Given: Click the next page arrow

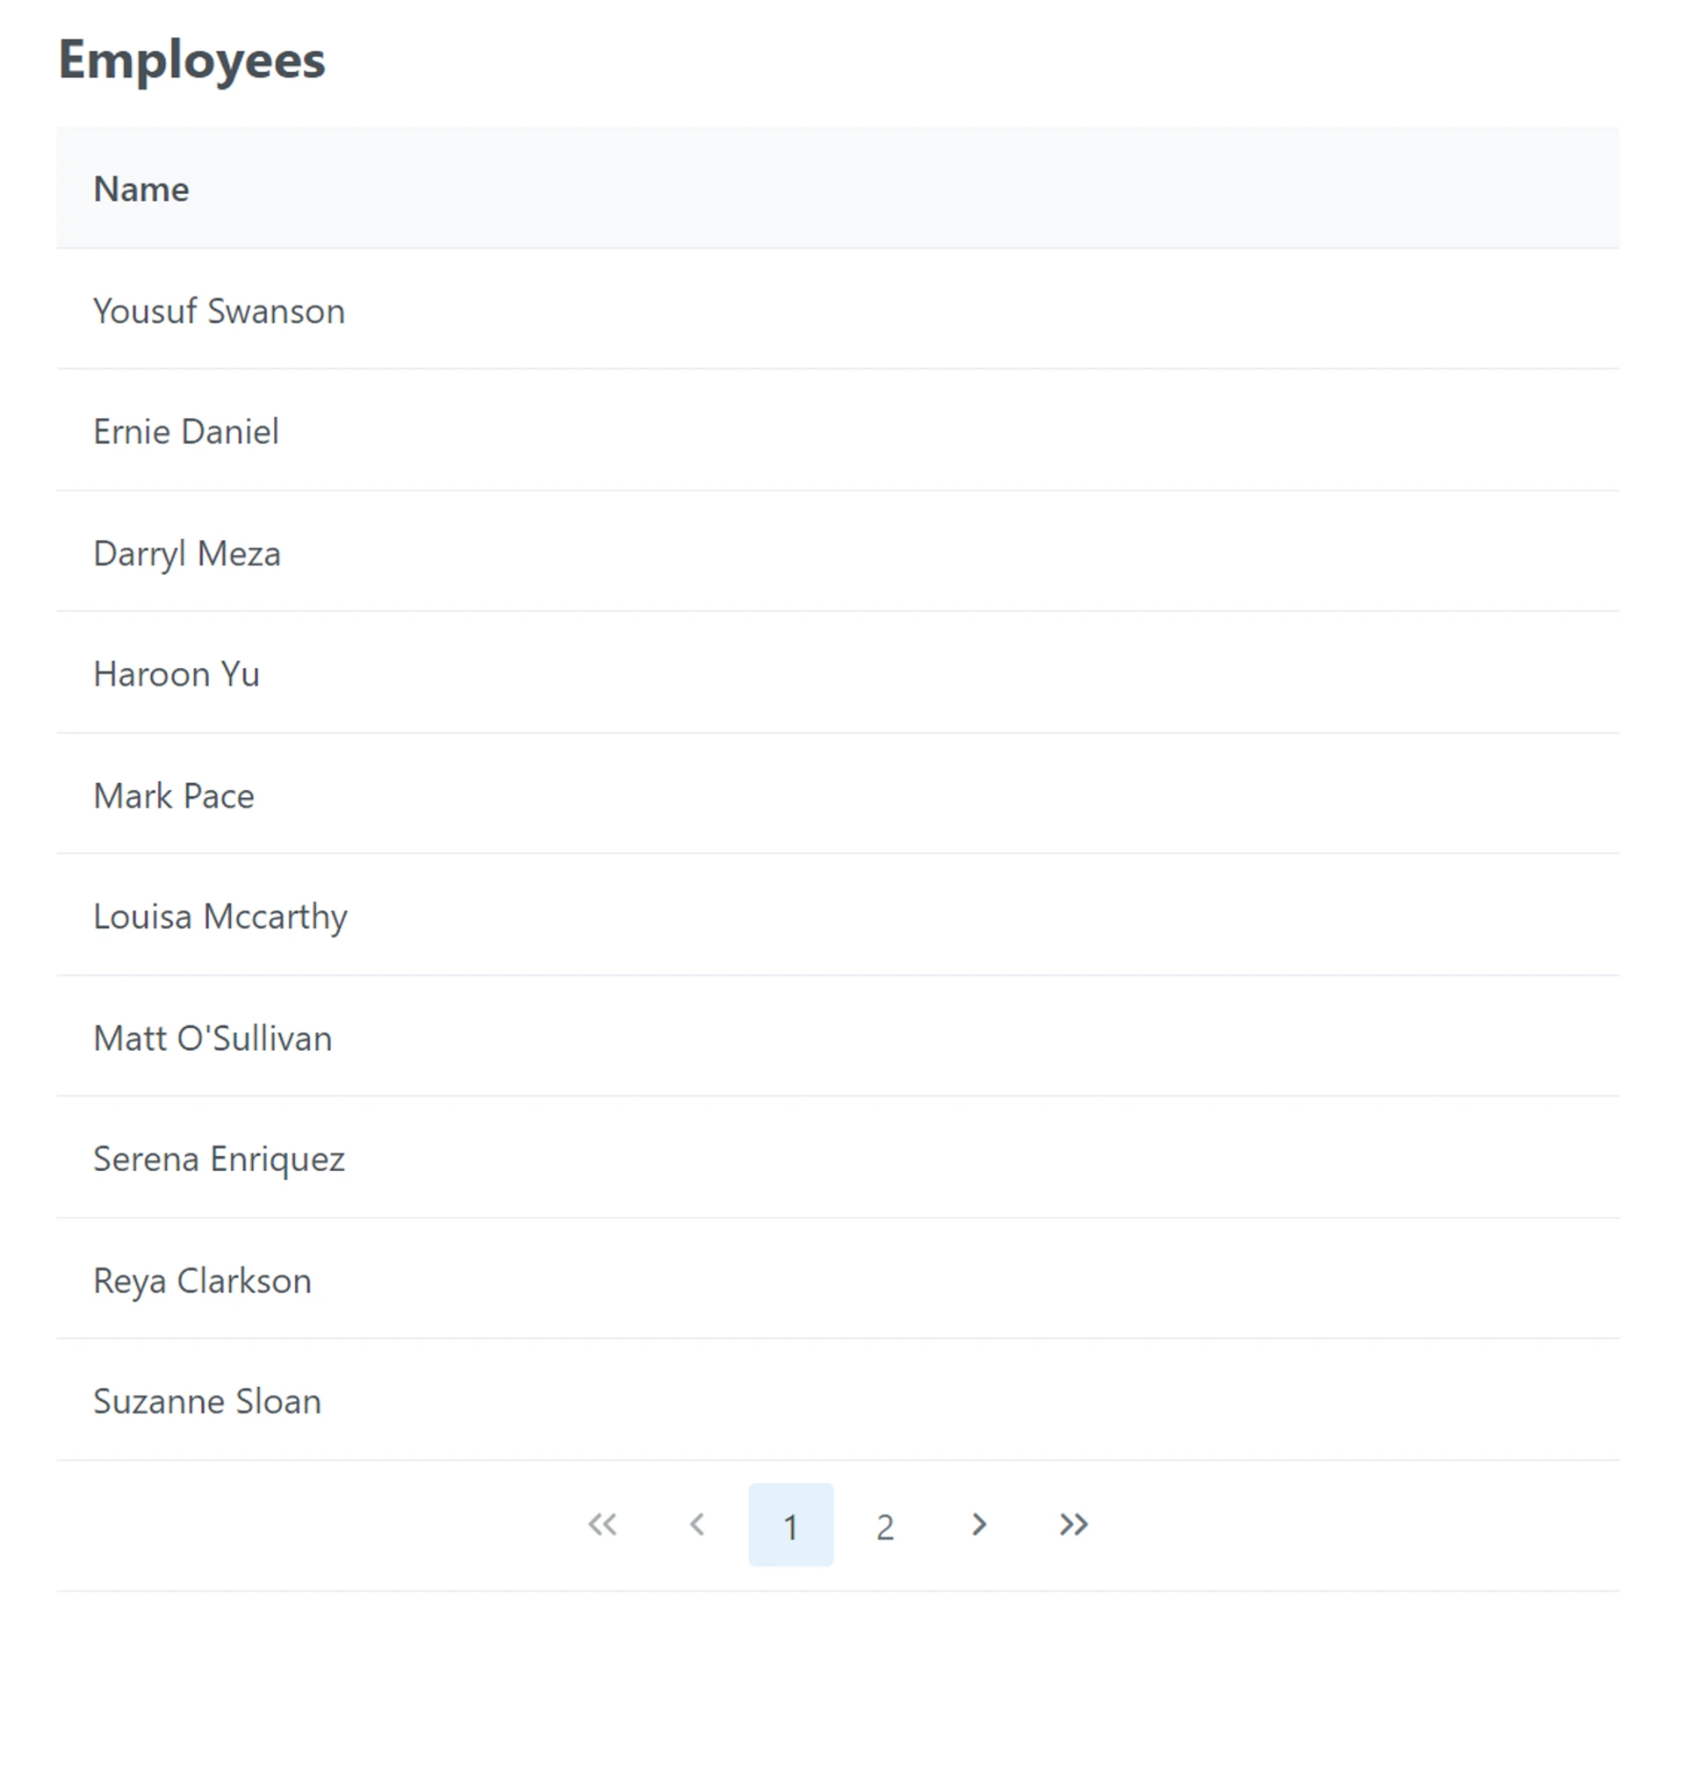Looking at the screenshot, I should coord(979,1524).
